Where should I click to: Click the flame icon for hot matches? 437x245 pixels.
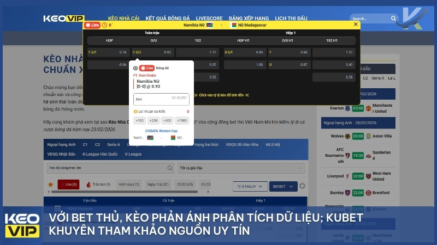[88, 185]
